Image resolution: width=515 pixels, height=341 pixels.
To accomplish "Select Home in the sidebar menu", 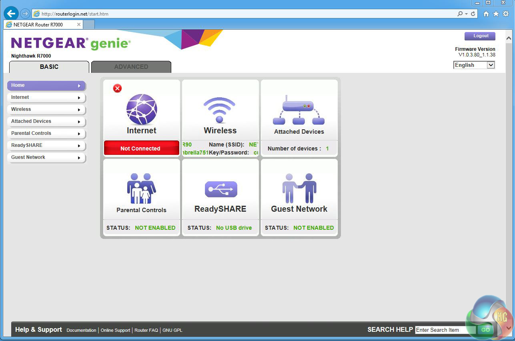I will click(x=46, y=86).
